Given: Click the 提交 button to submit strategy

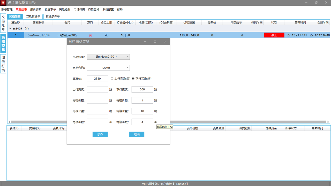Looking at the screenshot, I should click(100, 134).
